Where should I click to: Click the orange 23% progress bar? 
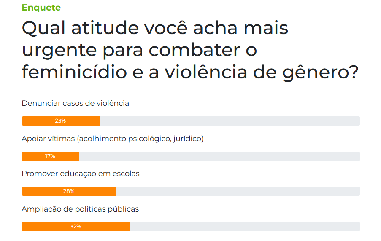60,121
